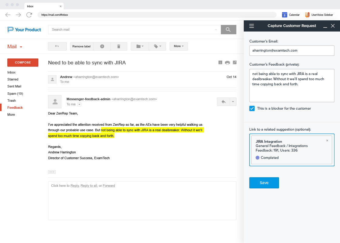
Task: Click the Your Product logo
Action: click(x=24, y=29)
